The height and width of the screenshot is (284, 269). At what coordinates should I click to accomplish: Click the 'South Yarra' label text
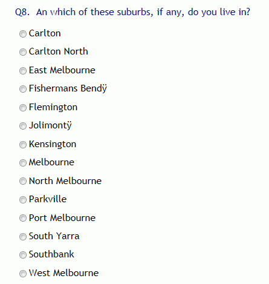[54, 236]
